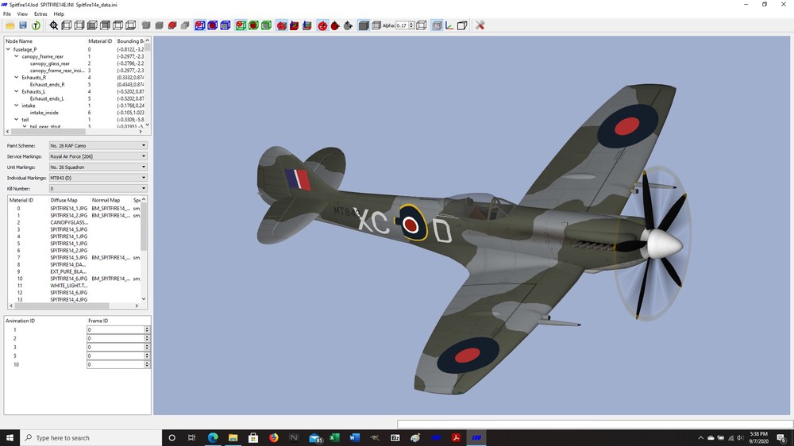The width and height of the screenshot is (794, 446).
Task: Click the blue-framed gray cube icon
Action: 225,25
